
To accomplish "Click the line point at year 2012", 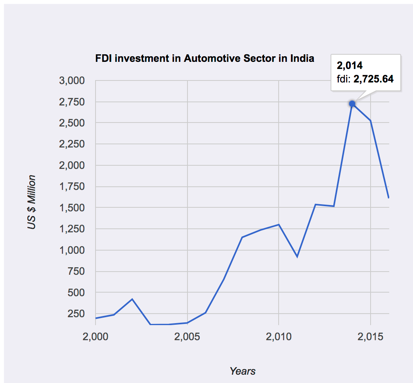I will (315, 205).
